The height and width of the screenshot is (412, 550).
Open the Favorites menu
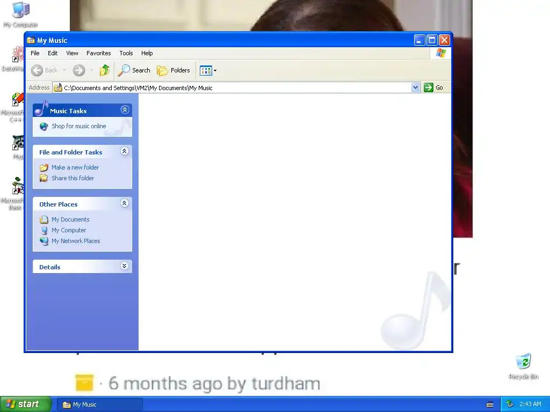pos(99,53)
